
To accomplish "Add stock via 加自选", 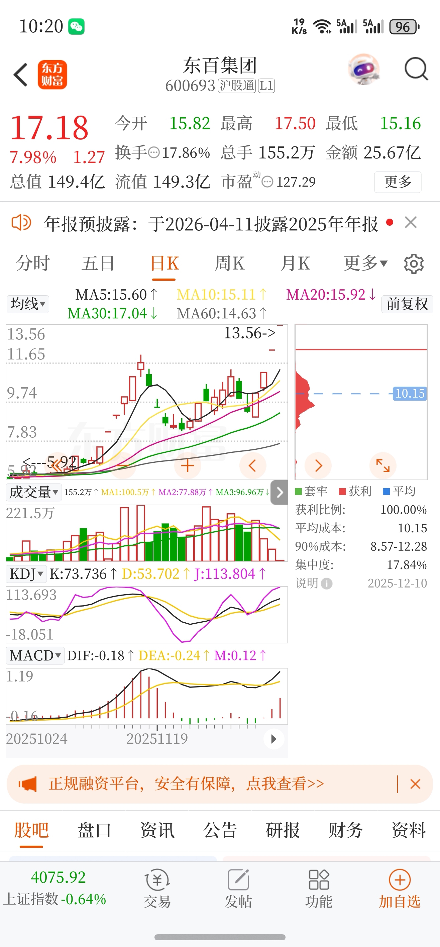I will click(400, 888).
